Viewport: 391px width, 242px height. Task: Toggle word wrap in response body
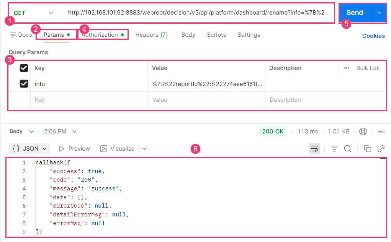(x=314, y=149)
